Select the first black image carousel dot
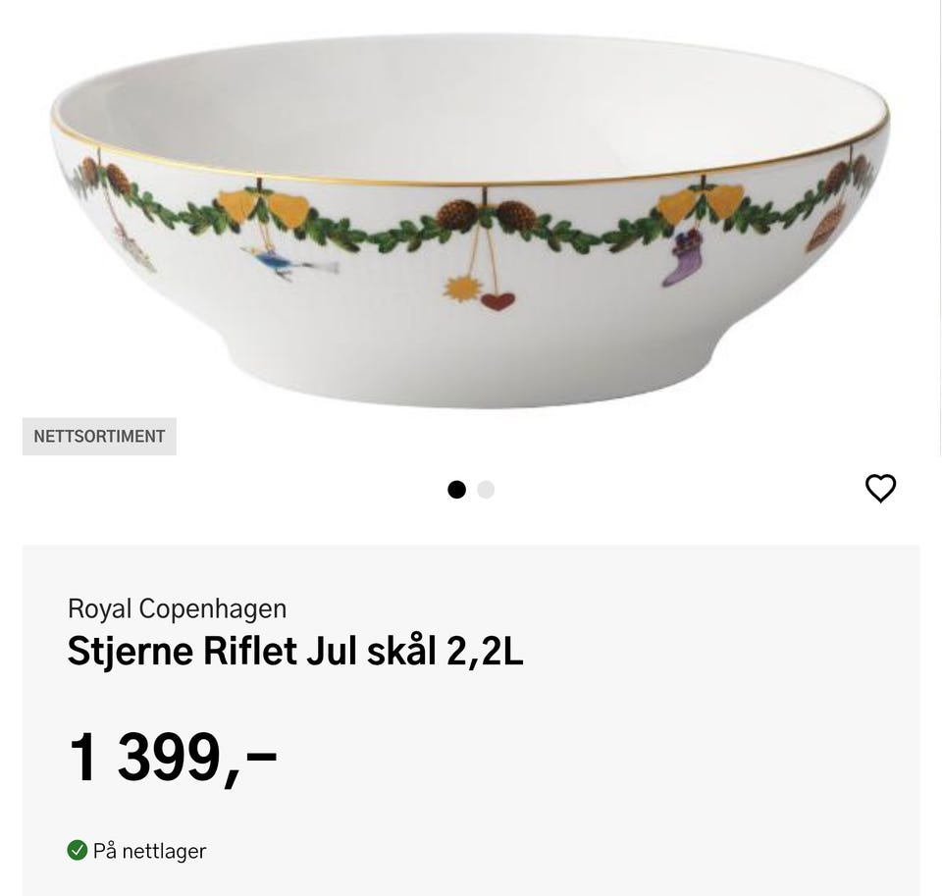Viewport: 942px width, 896px height. (x=456, y=490)
